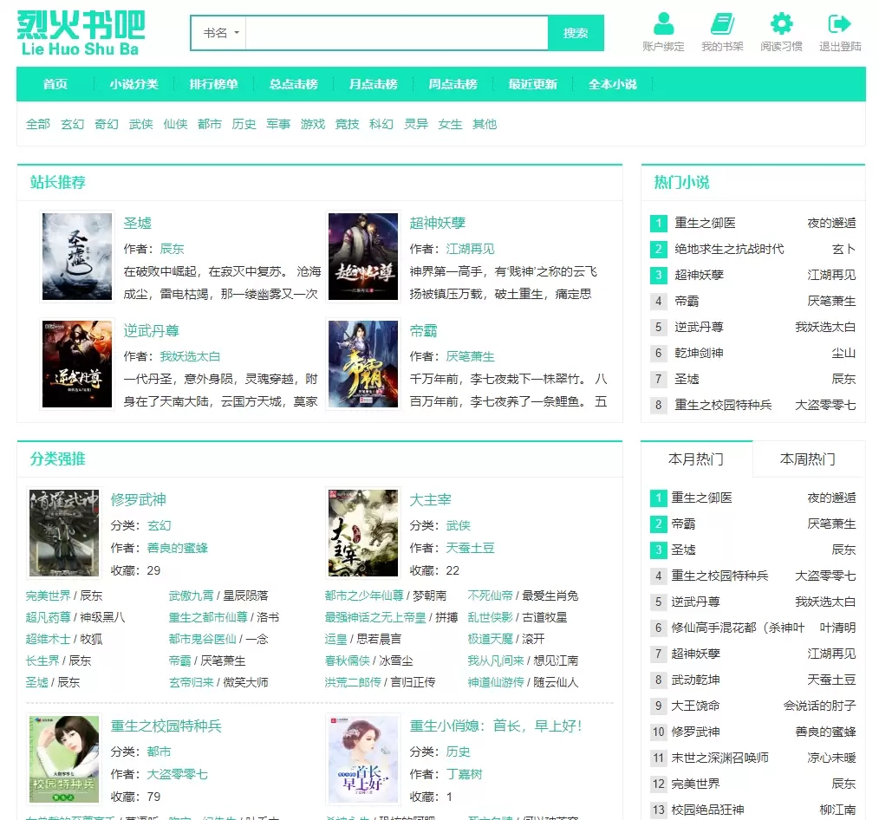879x820 pixels.
Task: Open the 修罗武神 book cover thumbnail
Action: (x=64, y=533)
